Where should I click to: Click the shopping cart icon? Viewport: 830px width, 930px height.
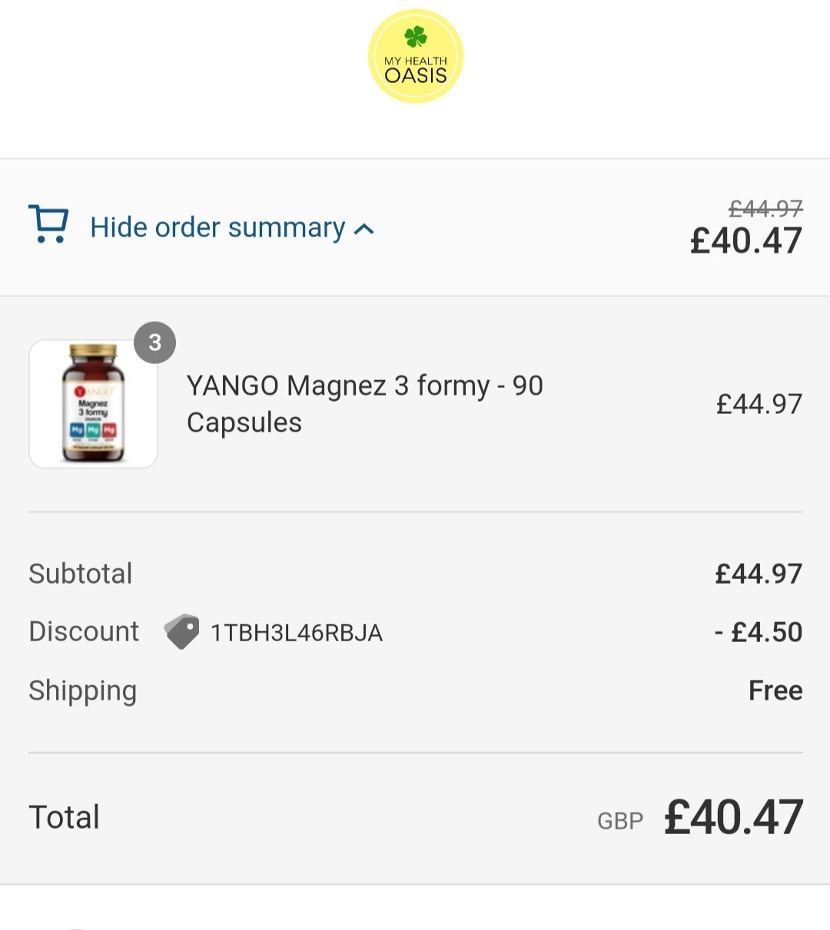[x=48, y=224]
